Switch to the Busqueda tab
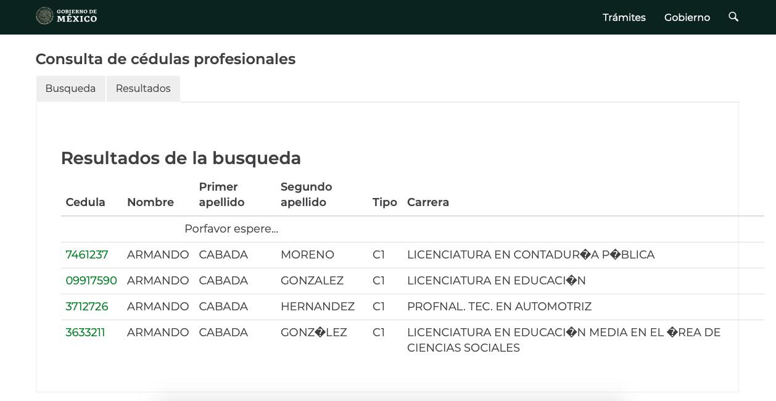The image size is (776, 401). 70,88
